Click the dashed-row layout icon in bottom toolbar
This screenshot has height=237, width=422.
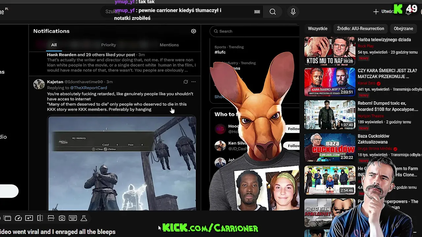point(51,218)
